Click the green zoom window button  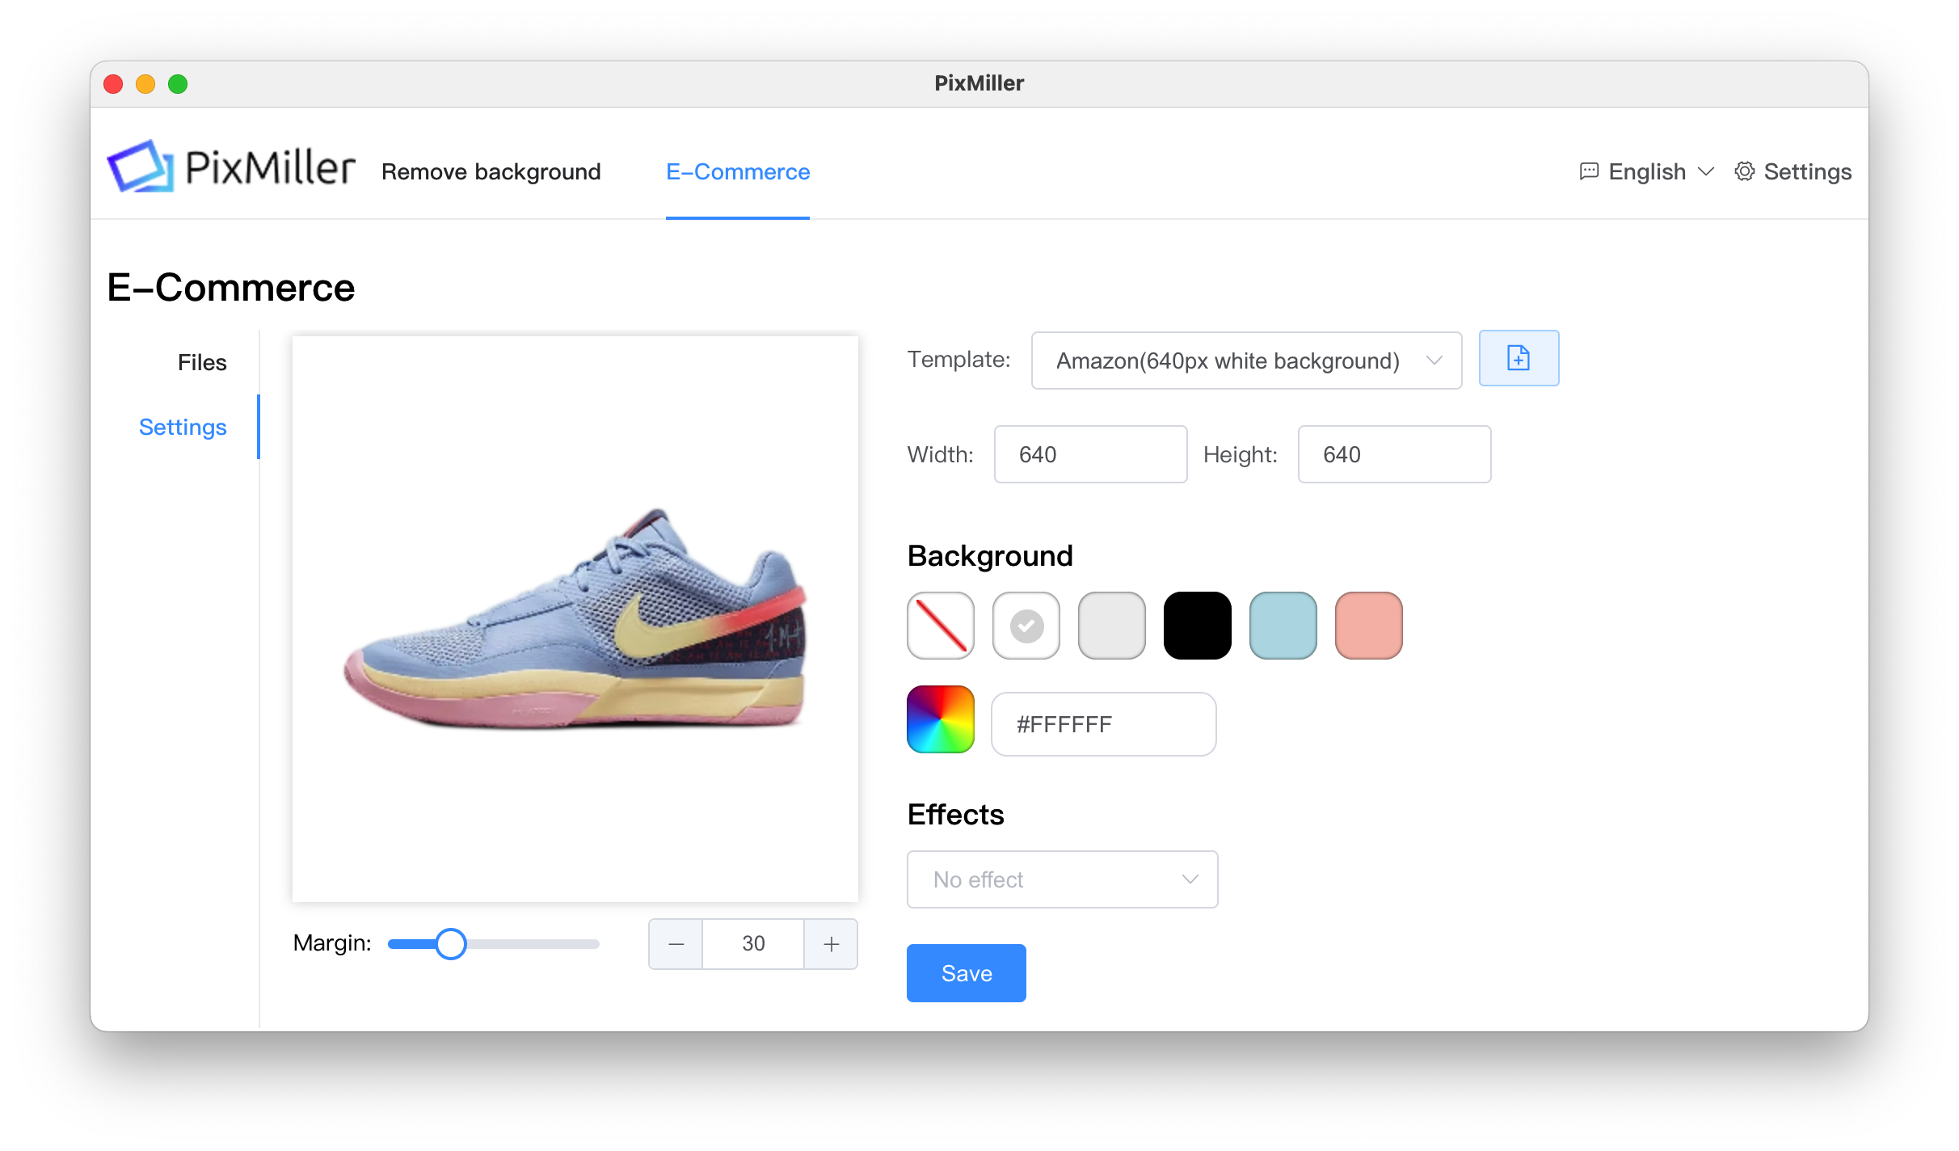click(x=178, y=84)
